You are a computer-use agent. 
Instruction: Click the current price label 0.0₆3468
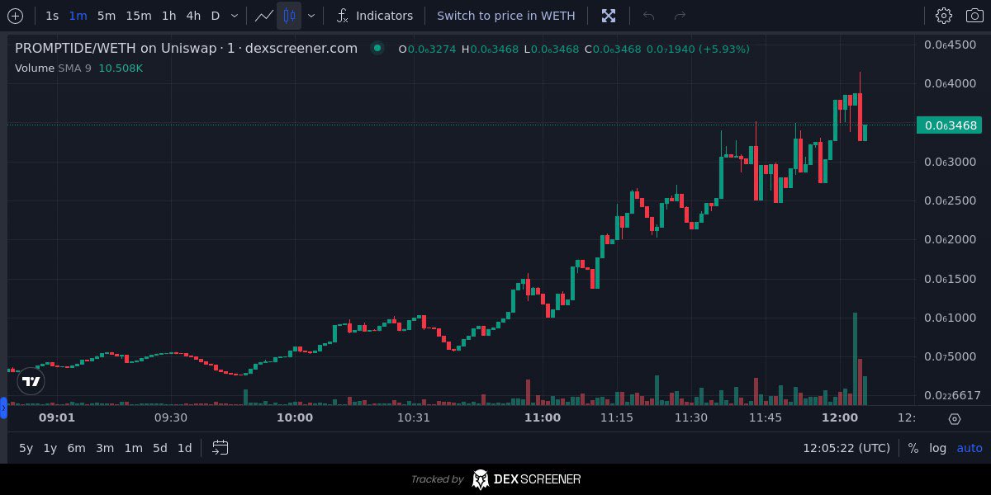[950, 125]
